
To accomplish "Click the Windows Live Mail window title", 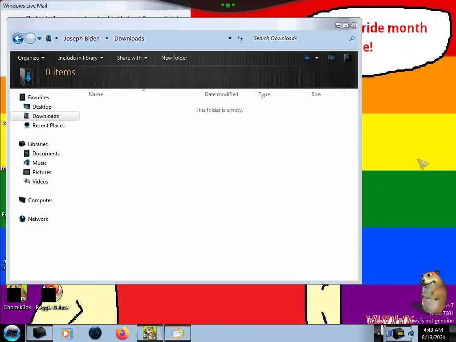I will pyautogui.click(x=25, y=5).
